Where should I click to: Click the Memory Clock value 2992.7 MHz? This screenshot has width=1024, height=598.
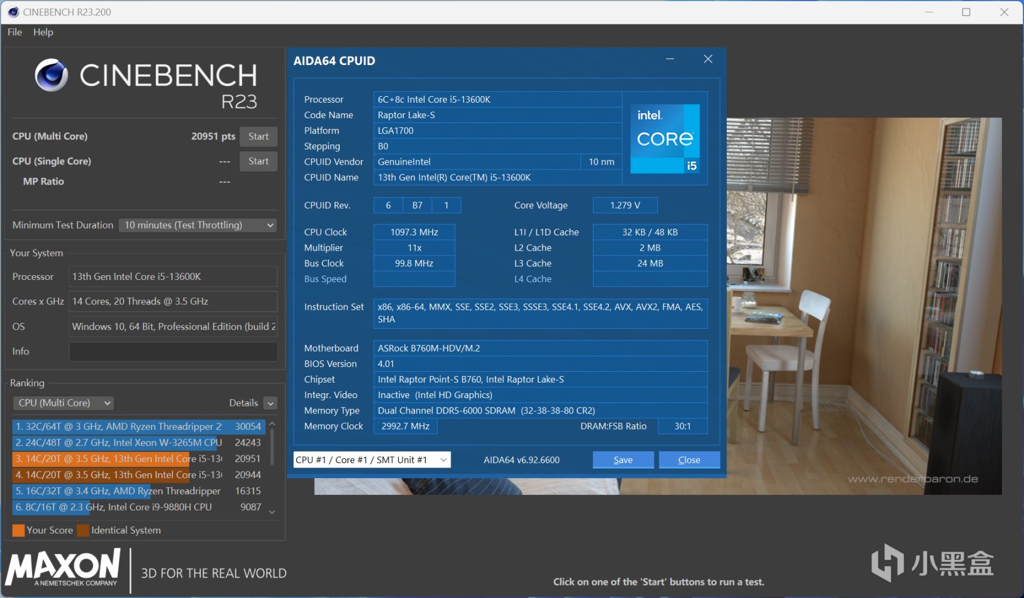405,426
